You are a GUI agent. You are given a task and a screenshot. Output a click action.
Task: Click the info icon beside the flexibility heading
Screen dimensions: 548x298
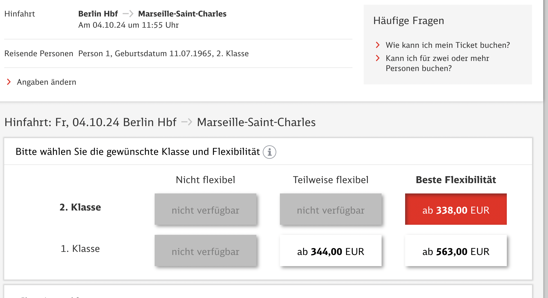pos(270,152)
